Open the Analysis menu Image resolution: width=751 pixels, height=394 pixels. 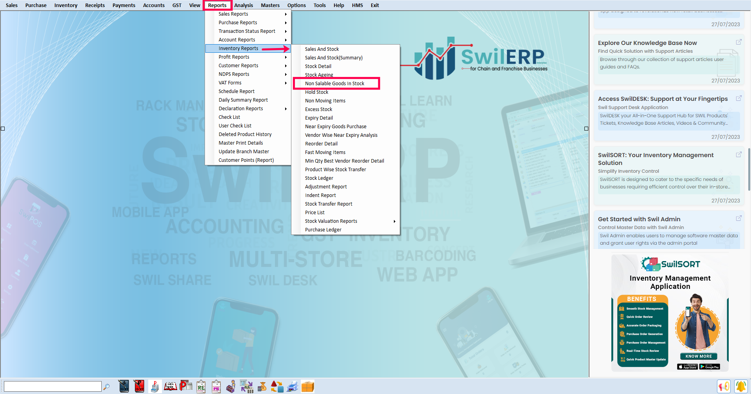(244, 5)
